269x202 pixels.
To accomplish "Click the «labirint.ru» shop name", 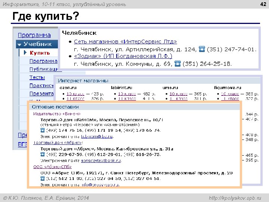I will click(121, 88).
